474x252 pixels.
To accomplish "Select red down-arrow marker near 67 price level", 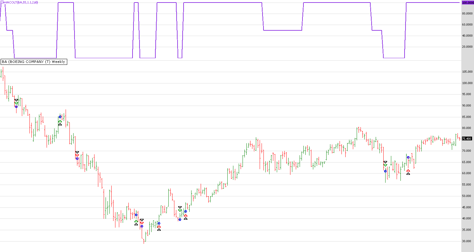I will pyautogui.click(x=77, y=155).
